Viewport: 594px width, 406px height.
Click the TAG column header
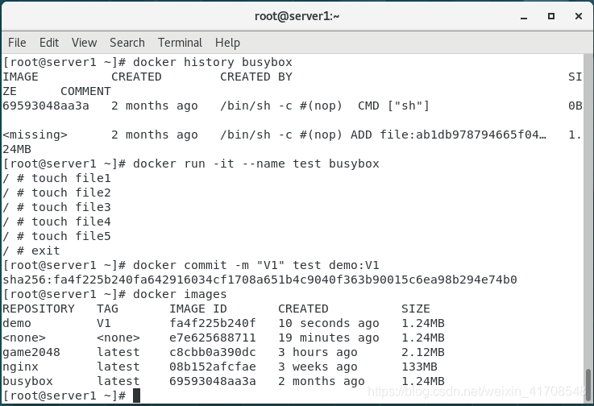coord(107,309)
